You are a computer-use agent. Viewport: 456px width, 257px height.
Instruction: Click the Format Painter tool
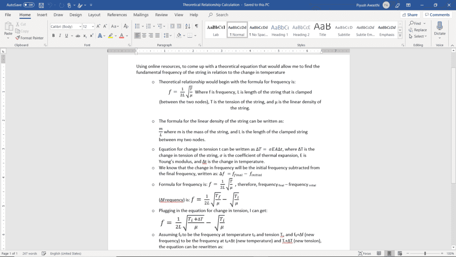click(x=30, y=38)
